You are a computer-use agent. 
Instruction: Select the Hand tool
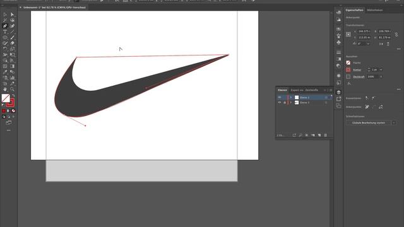(5, 90)
